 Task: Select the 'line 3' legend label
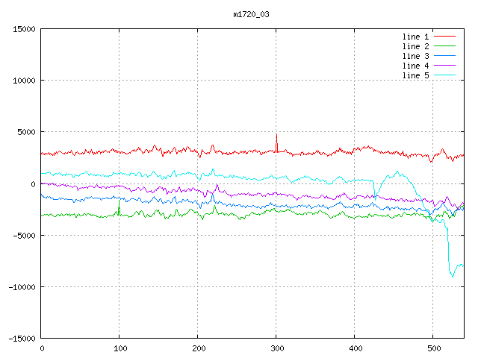(415, 56)
